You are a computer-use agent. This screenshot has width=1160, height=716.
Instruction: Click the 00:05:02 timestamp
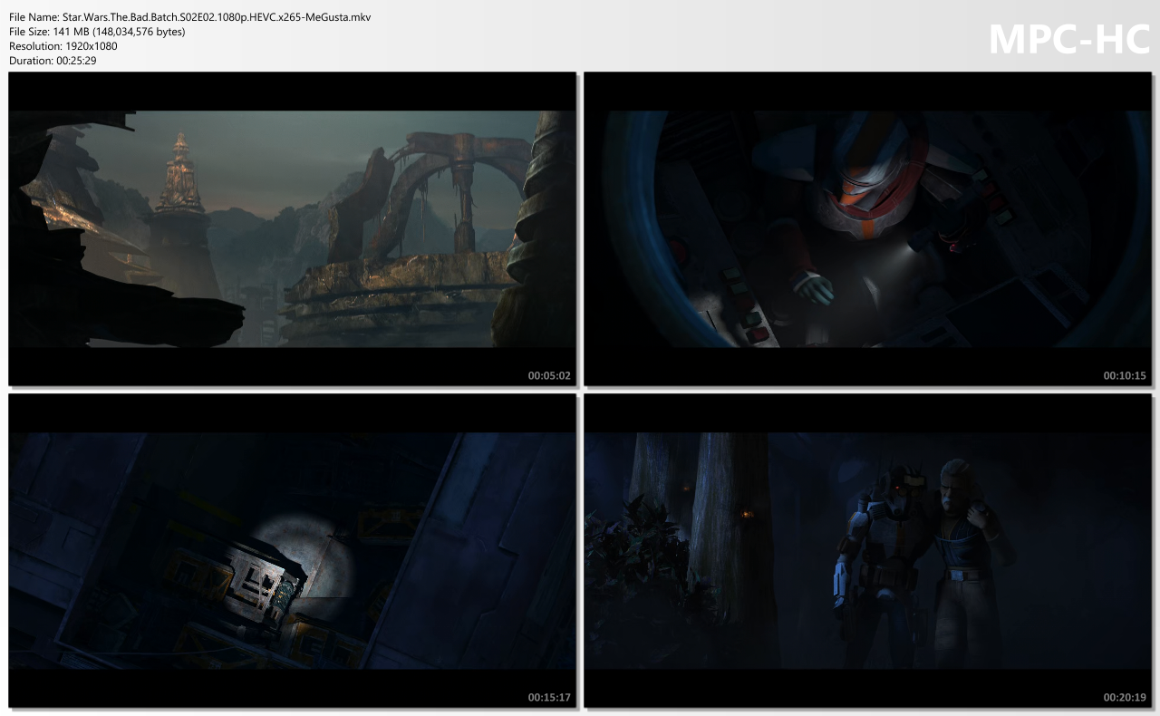549,375
